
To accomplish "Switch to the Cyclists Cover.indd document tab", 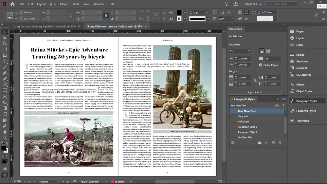I will coord(45,26).
